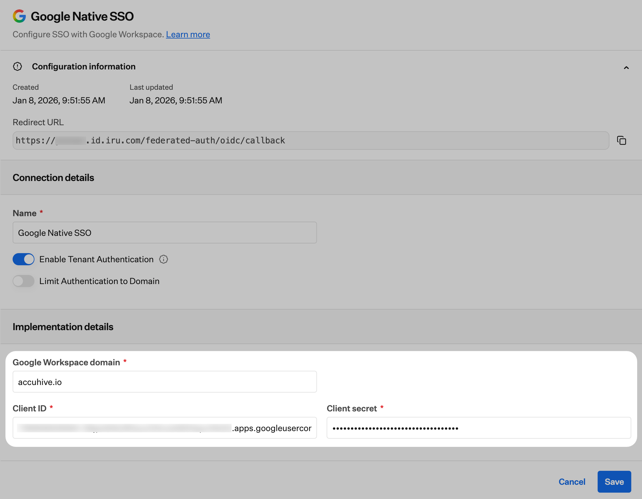This screenshot has height=499, width=642.
Task: Click the Client secret field
Action: 479,428
